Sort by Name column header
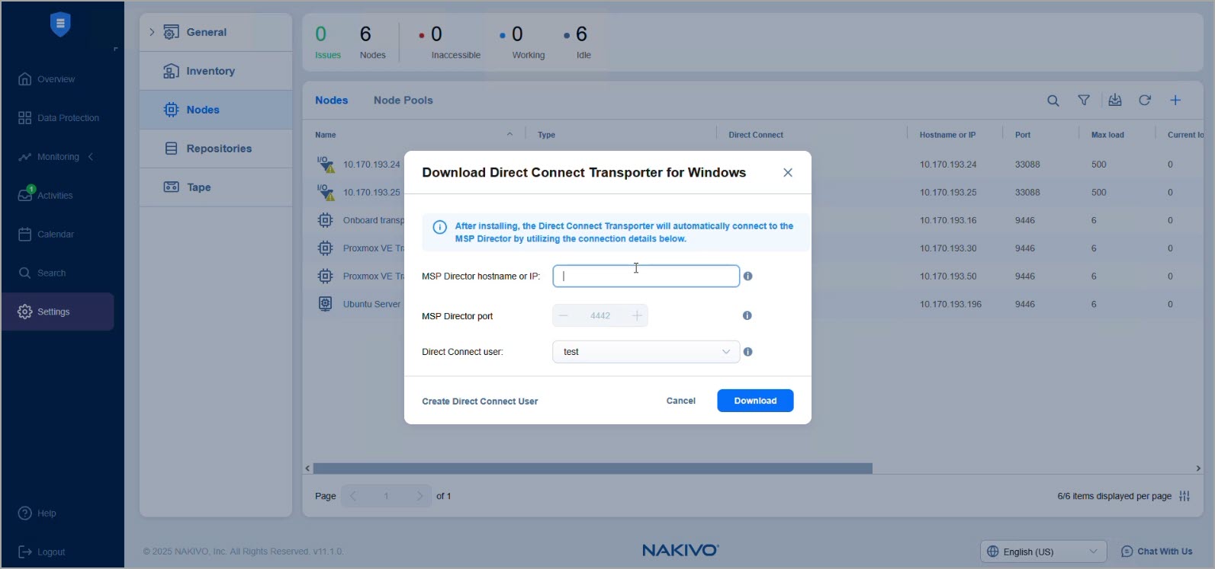Viewport: 1215px width, 569px height. (x=326, y=135)
